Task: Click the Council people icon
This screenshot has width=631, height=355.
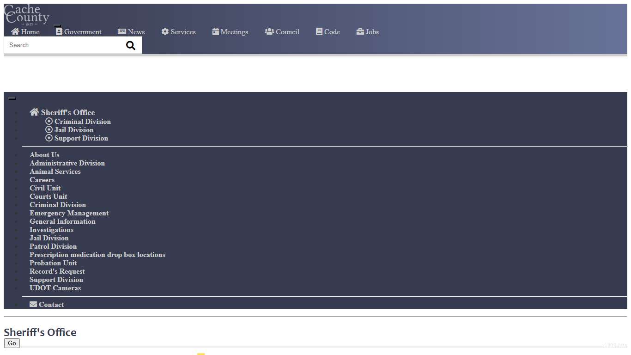Action: 269,31
